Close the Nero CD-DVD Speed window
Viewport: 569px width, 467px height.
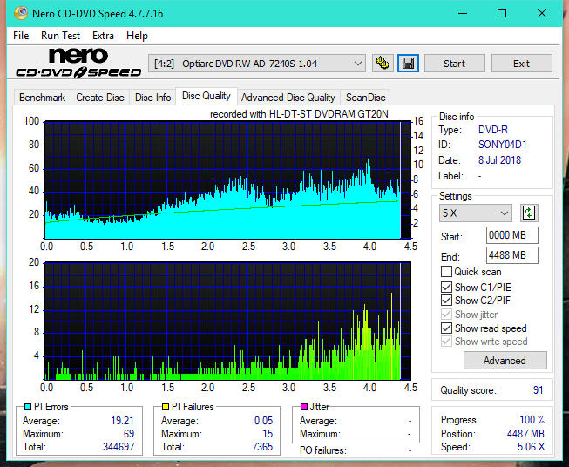(x=542, y=13)
